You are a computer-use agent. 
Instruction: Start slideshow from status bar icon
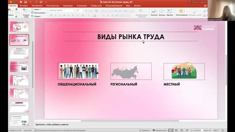tap(187, 130)
